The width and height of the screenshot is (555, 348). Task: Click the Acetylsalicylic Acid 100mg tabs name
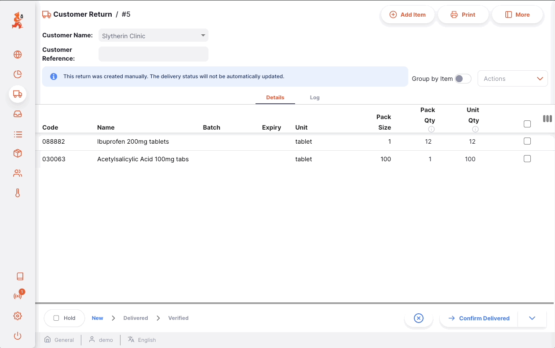click(143, 159)
